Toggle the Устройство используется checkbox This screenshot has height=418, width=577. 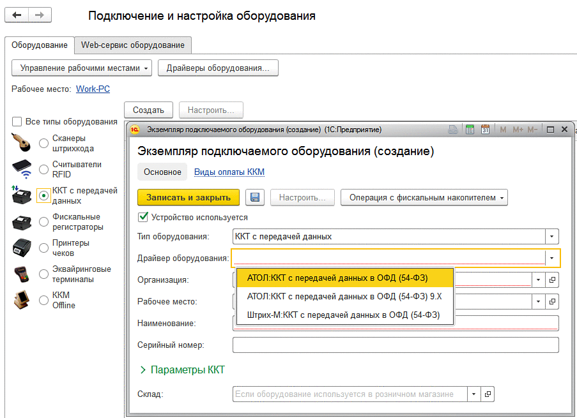tap(142, 217)
